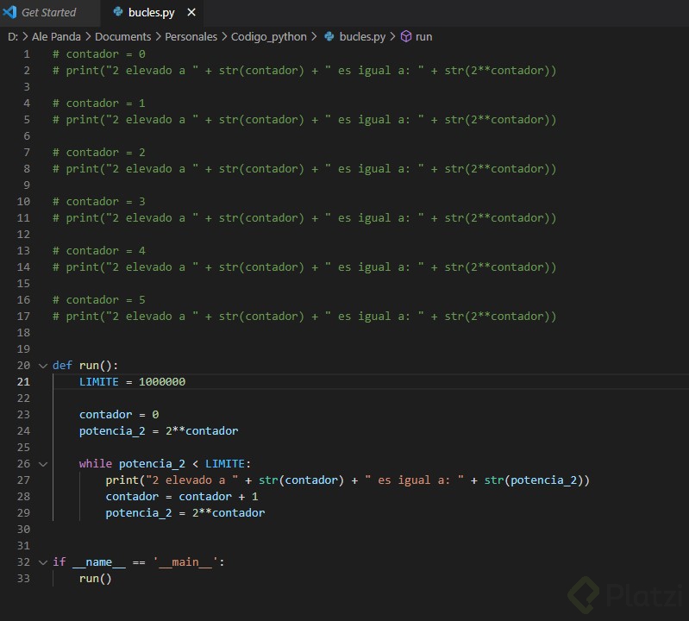Open the D: breadcrumb segment
Viewport: 689px width, 621px height.
pos(13,36)
